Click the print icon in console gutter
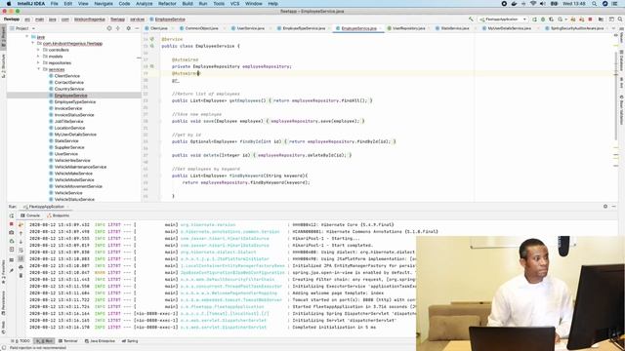625x351 pixels. coord(21,267)
